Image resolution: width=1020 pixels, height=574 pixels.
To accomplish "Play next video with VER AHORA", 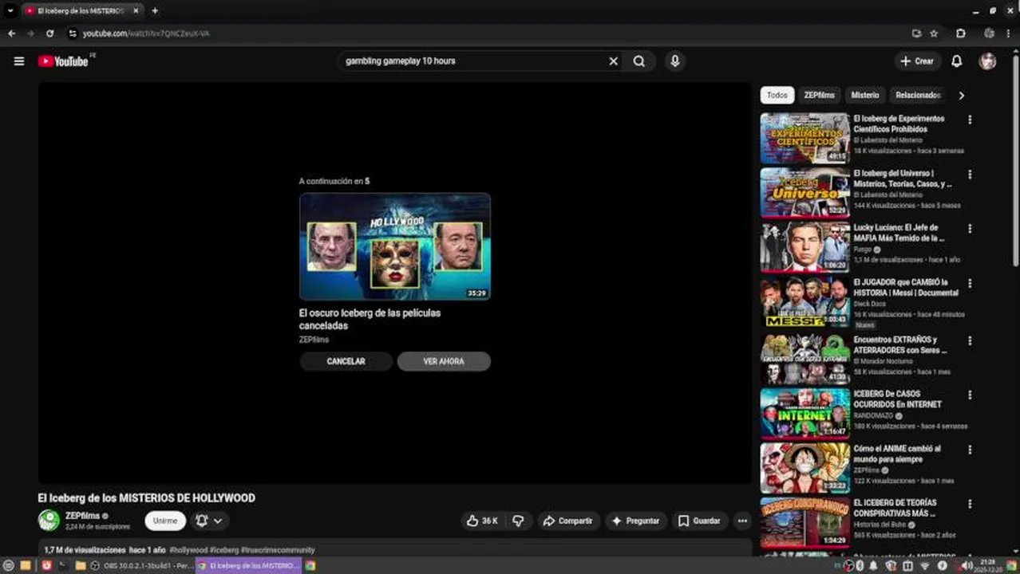I will click(444, 361).
